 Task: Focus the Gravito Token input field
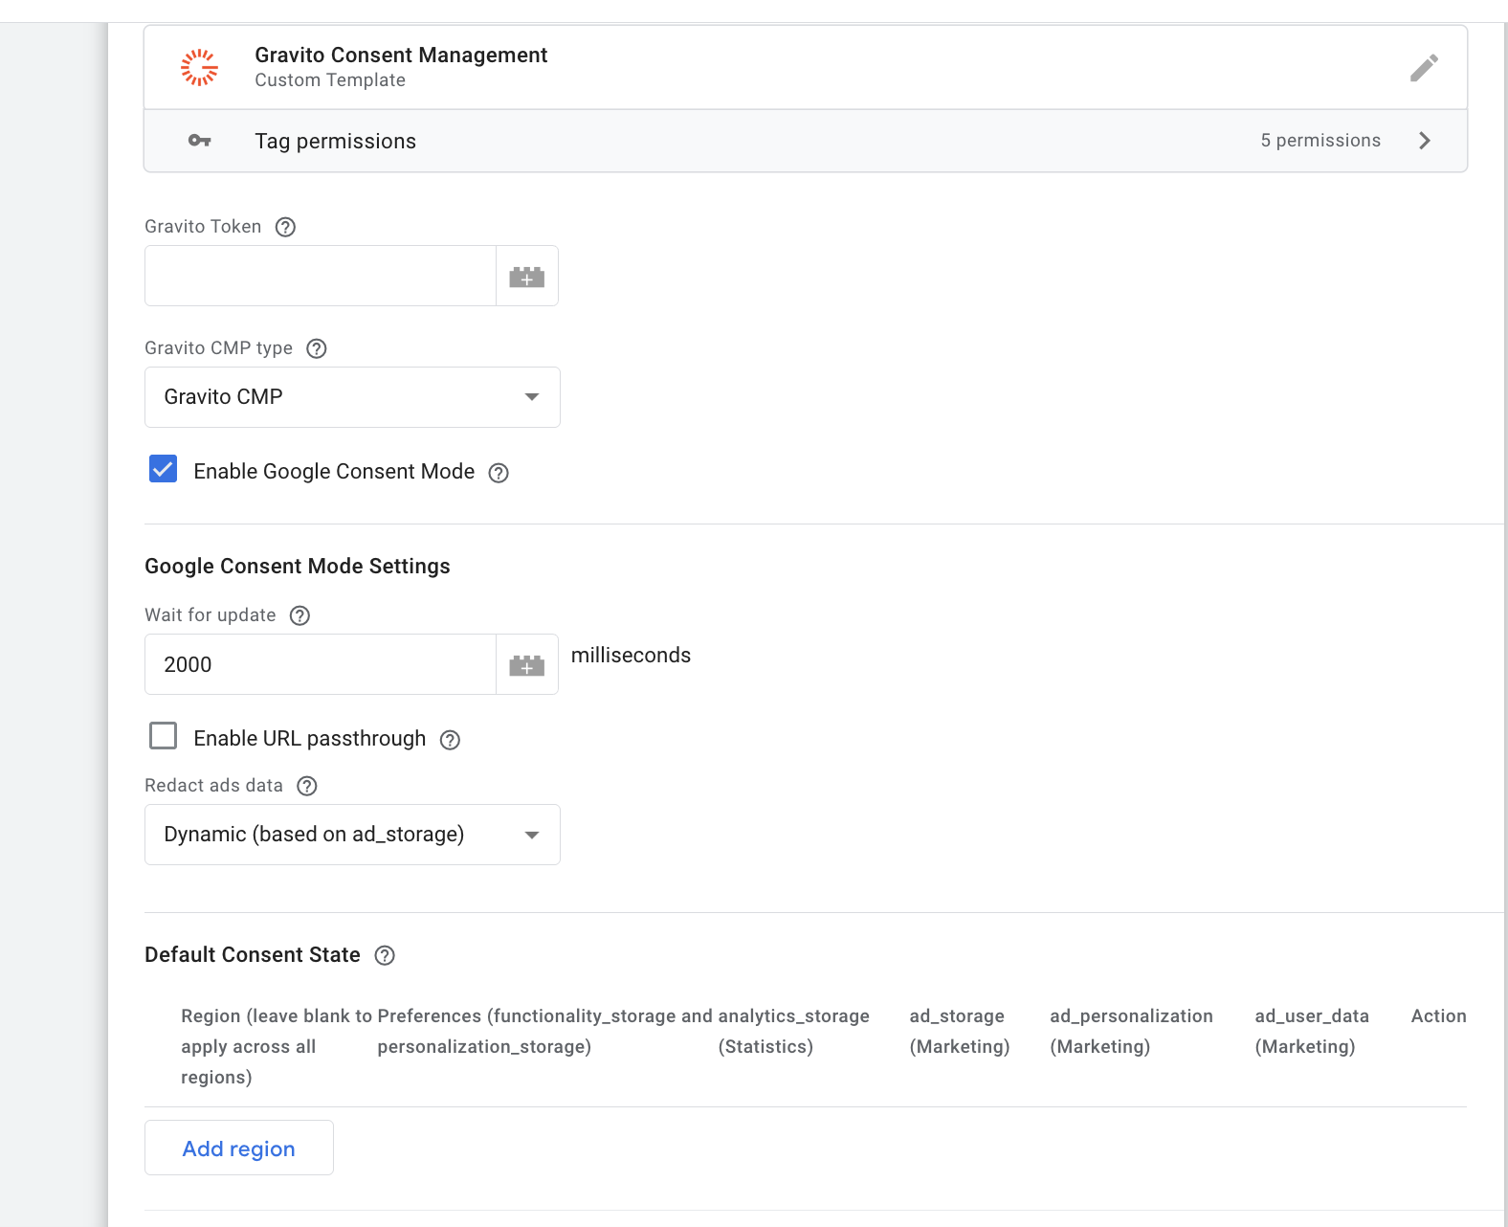pos(321,276)
